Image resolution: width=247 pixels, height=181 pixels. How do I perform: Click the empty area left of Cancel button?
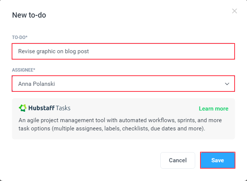pos(86,160)
